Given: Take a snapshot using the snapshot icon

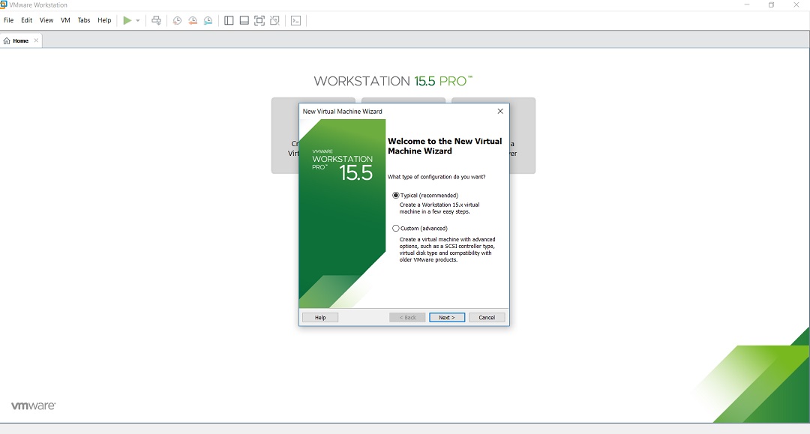Looking at the screenshot, I should [x=177, y=21].
